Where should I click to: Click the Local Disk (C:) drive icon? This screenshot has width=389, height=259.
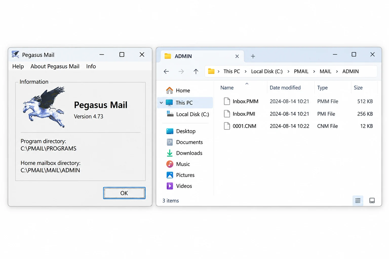point(170,114)
